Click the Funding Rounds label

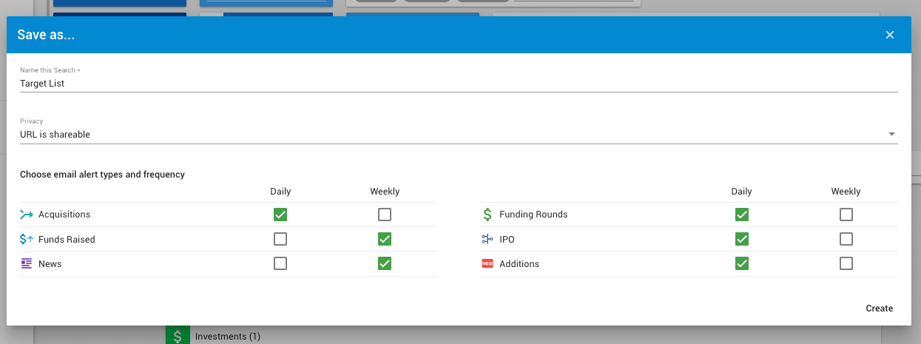click(x=533, y=215)
